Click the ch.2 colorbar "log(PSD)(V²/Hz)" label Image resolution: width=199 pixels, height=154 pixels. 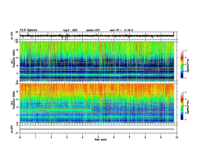[x=188, y=107]
